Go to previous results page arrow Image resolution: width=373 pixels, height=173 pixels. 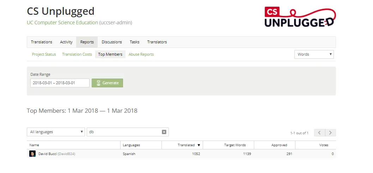319,132
